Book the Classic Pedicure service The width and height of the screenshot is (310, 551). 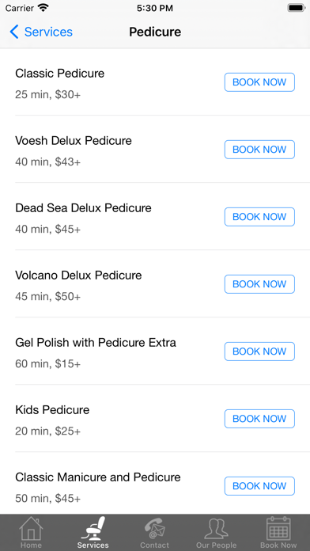[x=259, y=82]
